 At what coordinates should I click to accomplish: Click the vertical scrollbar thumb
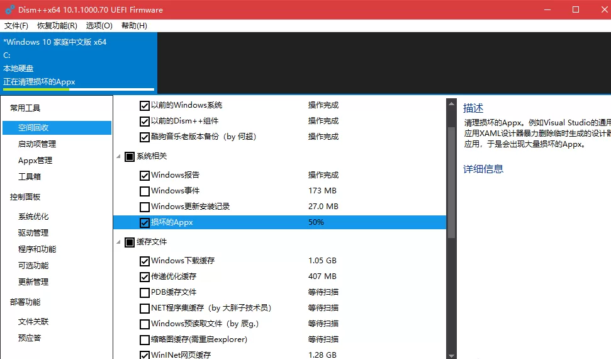pos(451,182)
